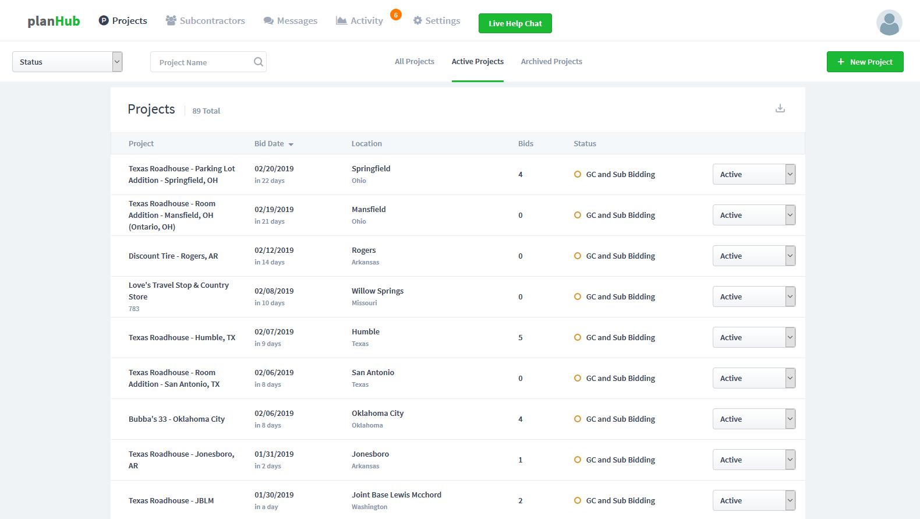Sort by the Bid Date column
The width and height of the screenshot is (920, 519).
point(274,143)
